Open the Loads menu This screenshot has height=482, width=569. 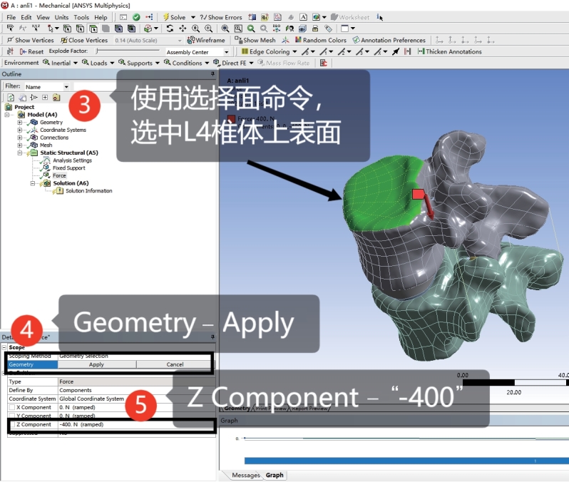pos(98,63)
